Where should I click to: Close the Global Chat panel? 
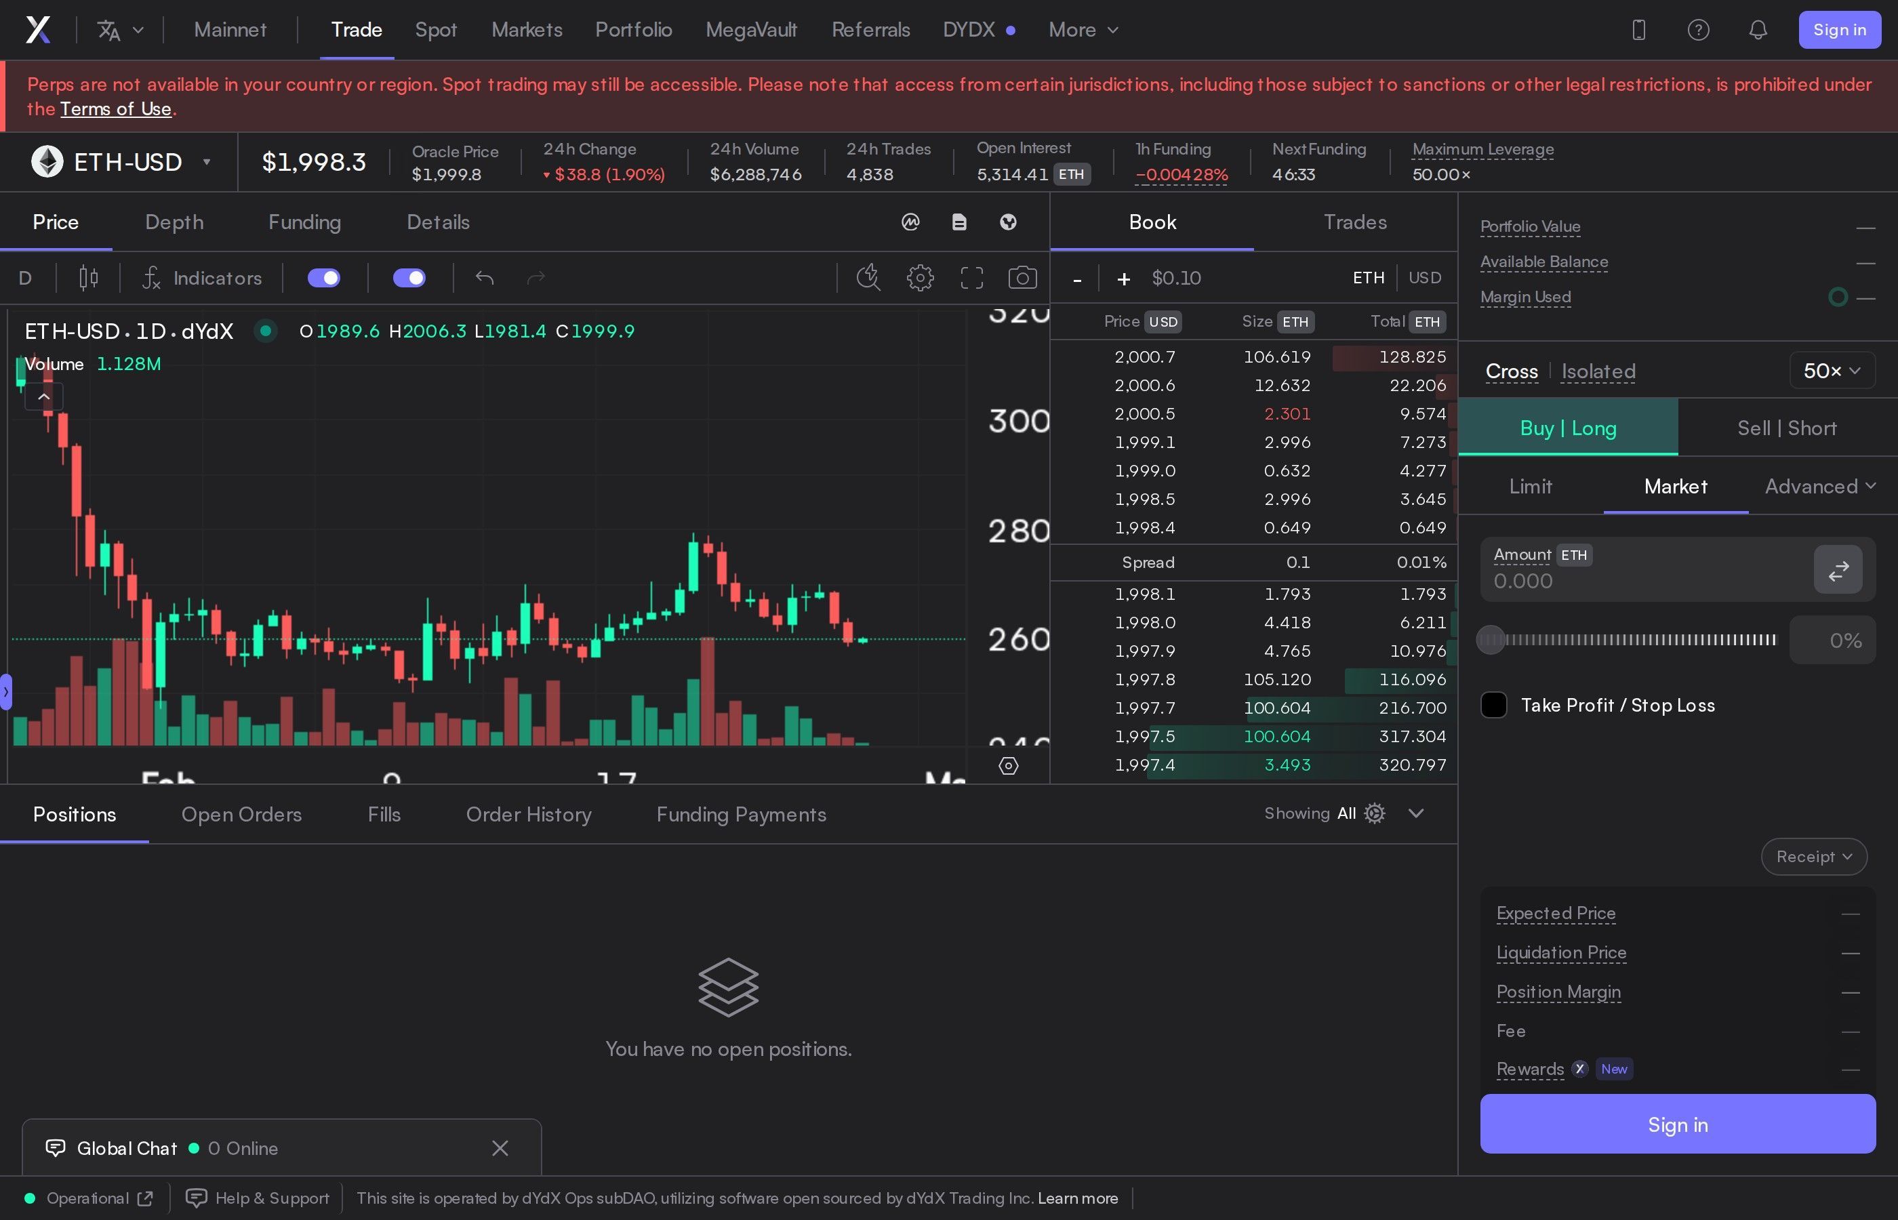[x=500, y=1147]
